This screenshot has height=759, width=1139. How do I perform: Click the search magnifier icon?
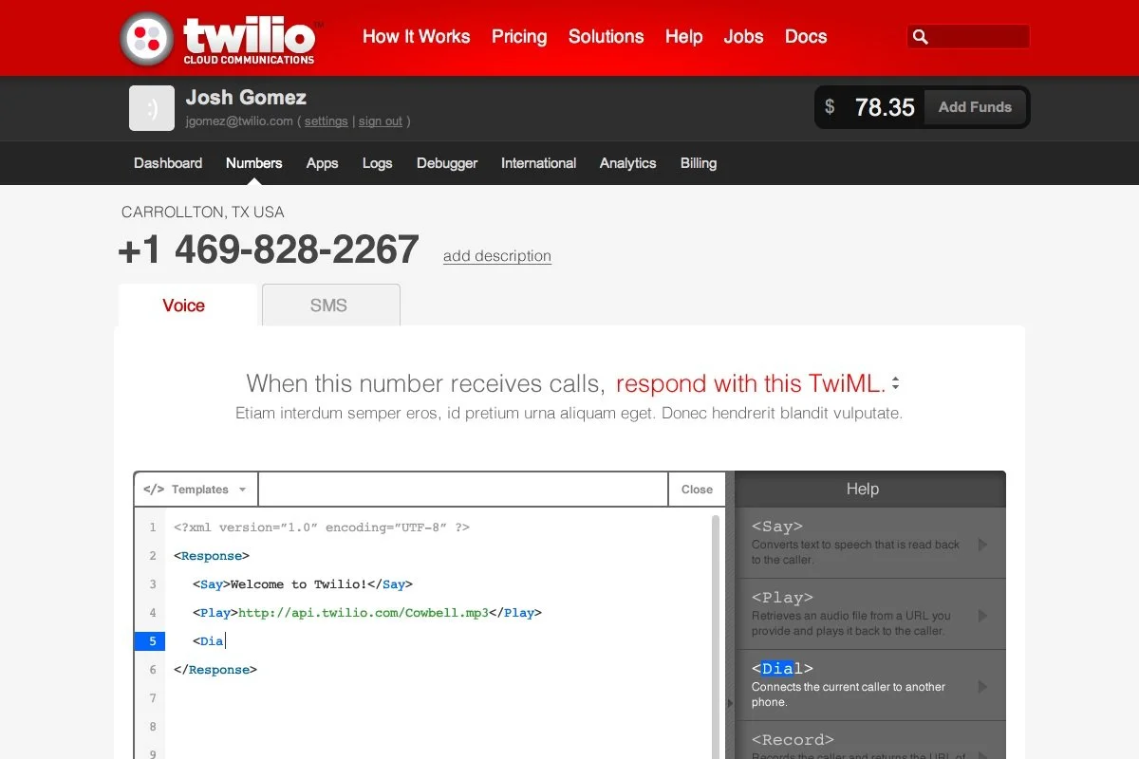coord(920,37)
